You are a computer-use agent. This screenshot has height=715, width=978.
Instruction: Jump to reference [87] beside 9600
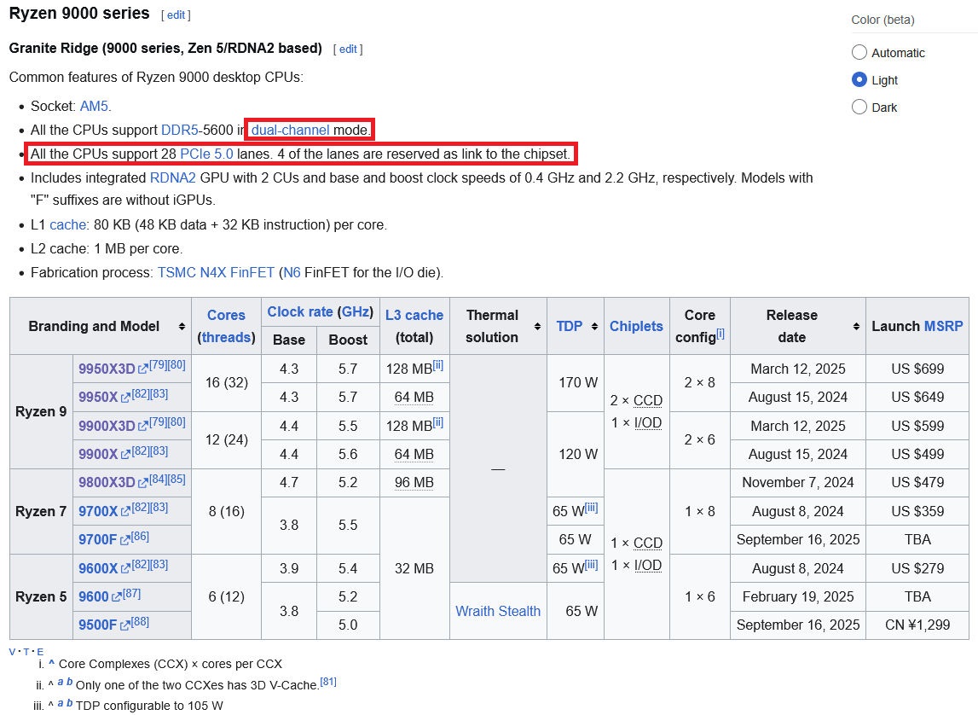click(x=131, y=593)
